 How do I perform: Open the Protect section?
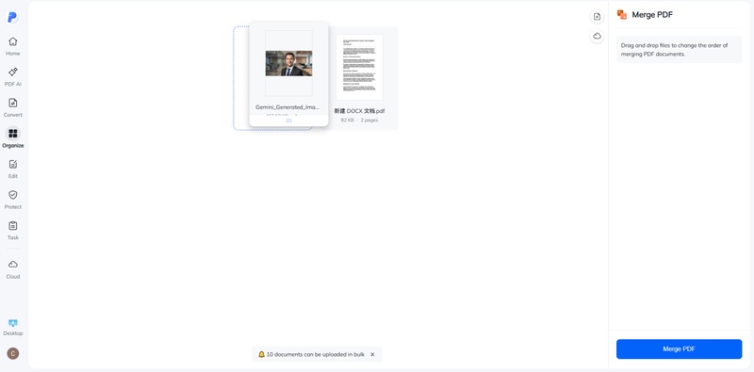[x=13, y=200]
